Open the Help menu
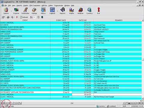This screenshot has width=144, height=108. click(x=73, y=5)
